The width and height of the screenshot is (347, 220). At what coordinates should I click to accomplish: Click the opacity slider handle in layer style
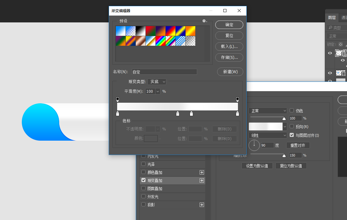click(284, 119)
